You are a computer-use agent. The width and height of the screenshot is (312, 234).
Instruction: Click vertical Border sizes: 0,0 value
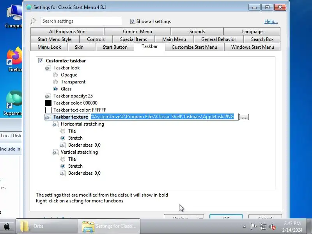(84, 173)
